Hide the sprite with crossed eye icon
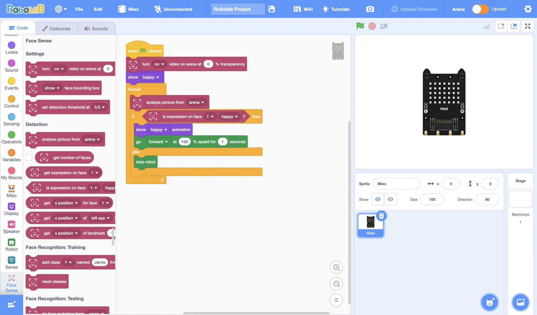537x315 pixels. click(390, 199)
